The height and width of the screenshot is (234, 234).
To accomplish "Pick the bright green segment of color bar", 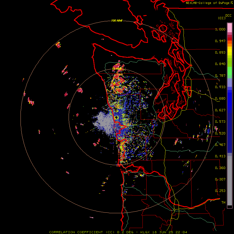I will tap(230, 71).
